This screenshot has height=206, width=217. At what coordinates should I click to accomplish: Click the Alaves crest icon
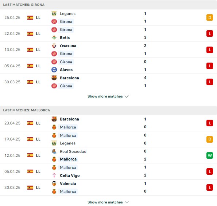54,70
